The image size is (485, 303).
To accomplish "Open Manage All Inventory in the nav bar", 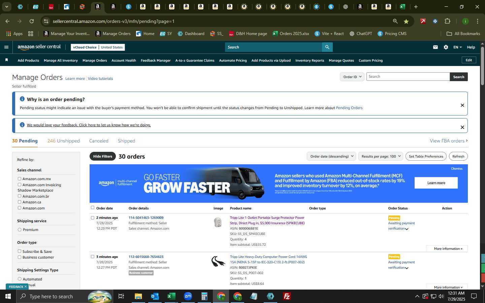I will tap(61, 60).
